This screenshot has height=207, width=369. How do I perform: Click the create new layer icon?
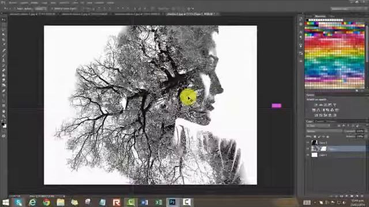pyautogui.click(x=357, y=196)
